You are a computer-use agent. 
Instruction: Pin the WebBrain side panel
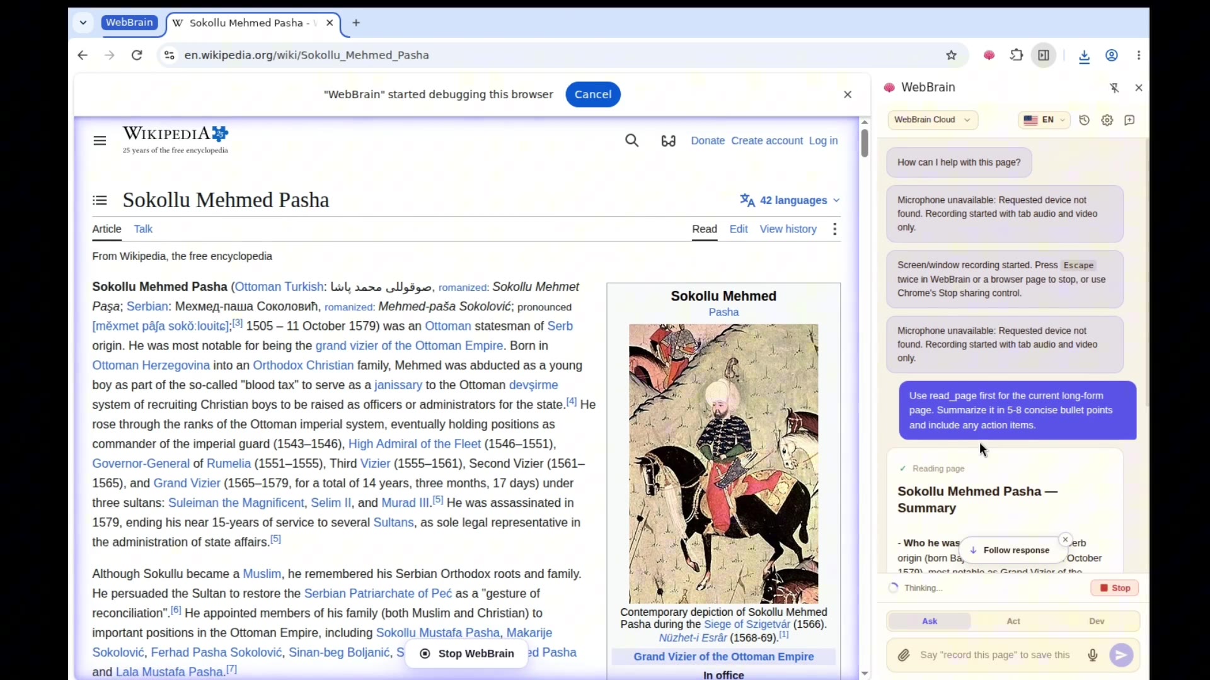point(1115,88)
